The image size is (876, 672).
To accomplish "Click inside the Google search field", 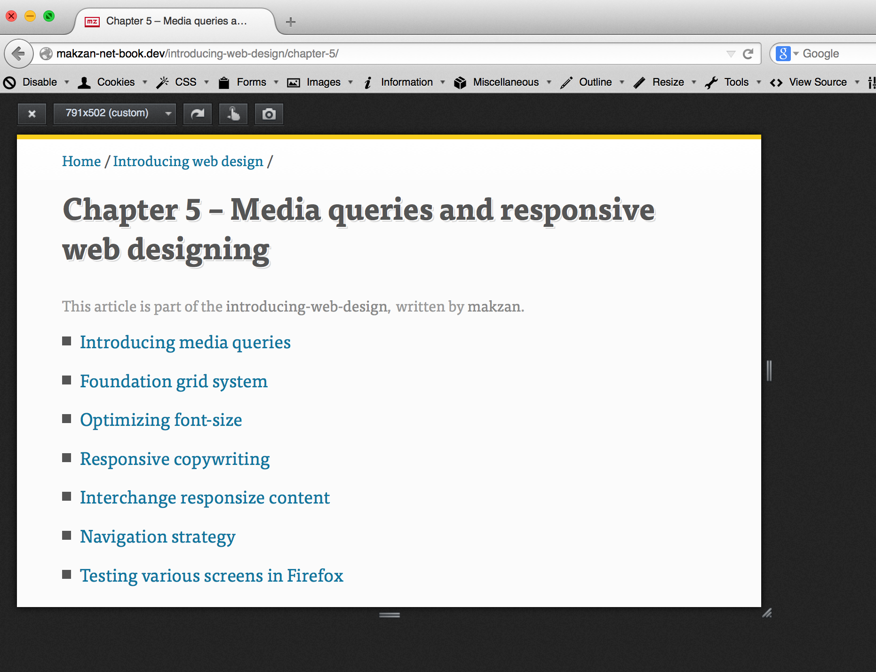I will click(842, 54).
